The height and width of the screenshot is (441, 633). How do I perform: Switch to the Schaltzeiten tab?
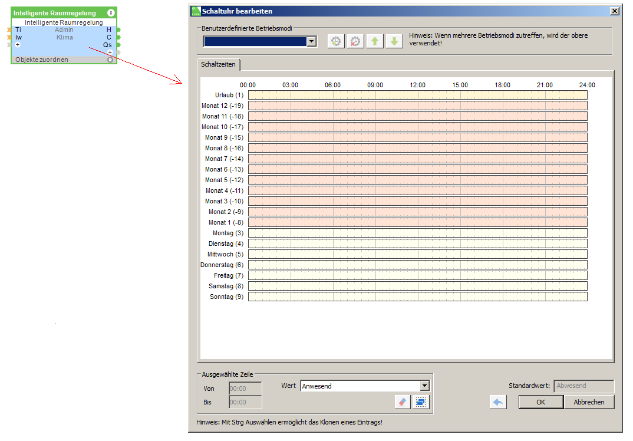218,64
